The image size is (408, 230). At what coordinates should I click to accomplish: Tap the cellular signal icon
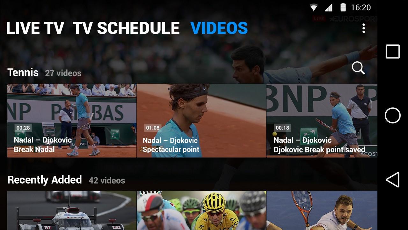click(x=329, y=7)
